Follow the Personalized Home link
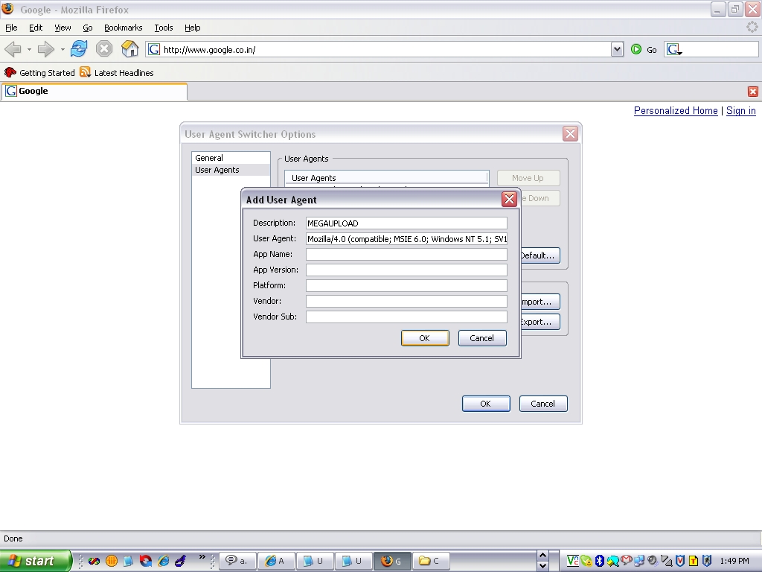This screenshot has height=572, width=762. (676, 111)
